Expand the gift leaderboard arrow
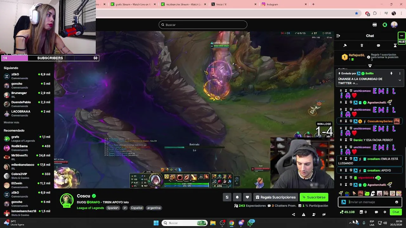 click(x=370, y=66)
